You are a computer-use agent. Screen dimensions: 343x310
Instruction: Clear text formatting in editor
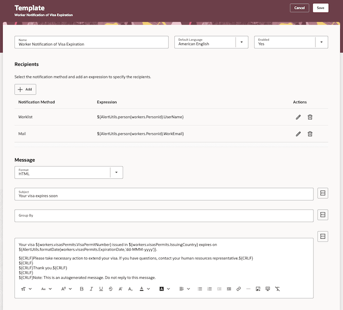click(x=278, y=289)
